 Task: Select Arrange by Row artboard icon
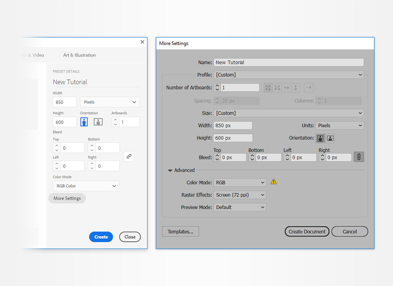point(287,87)
